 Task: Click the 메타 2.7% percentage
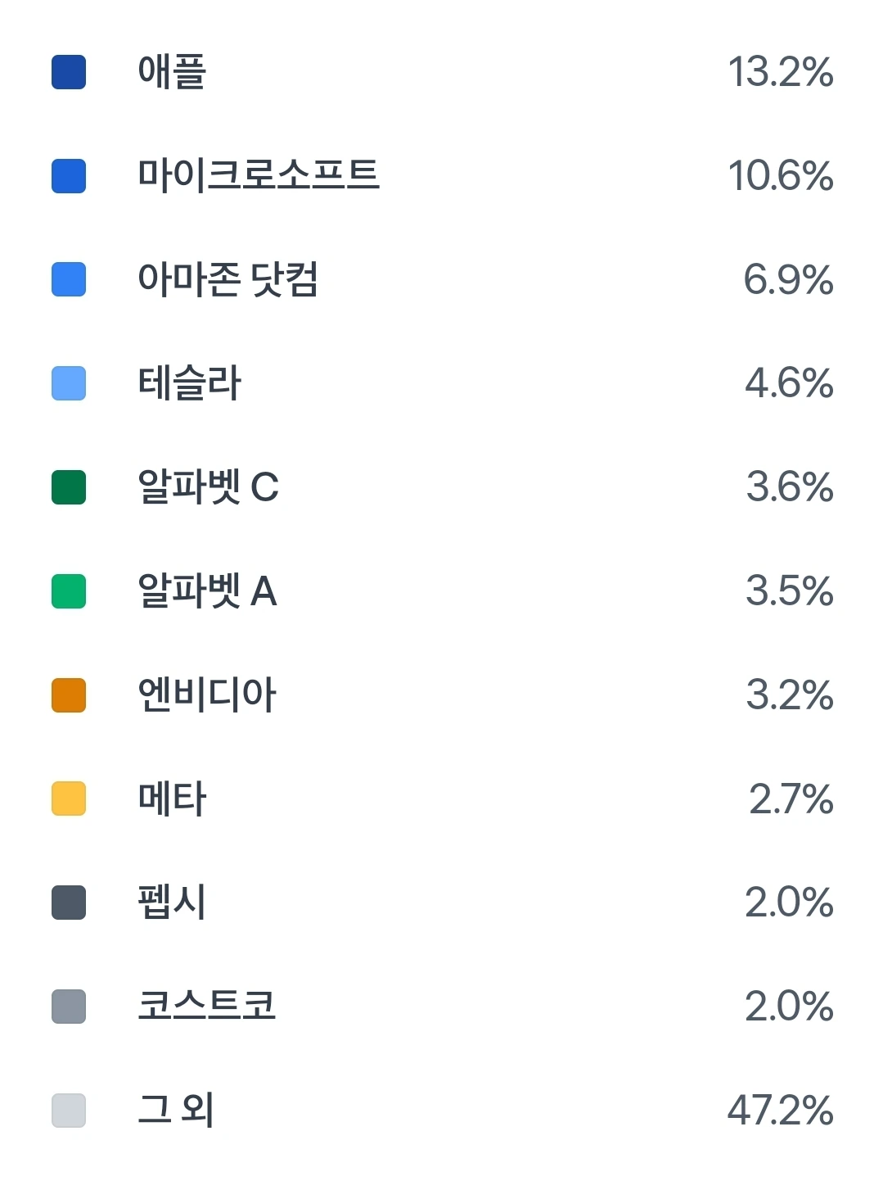pyautogui.click(x=791, y=799)
